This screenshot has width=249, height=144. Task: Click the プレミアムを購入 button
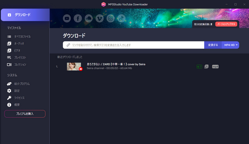pyautogui.click(x=25, y=114)
